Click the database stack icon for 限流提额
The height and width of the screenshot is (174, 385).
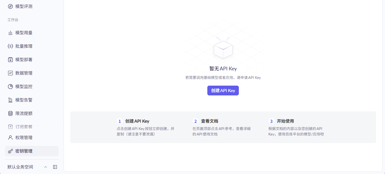coord(10,113)
